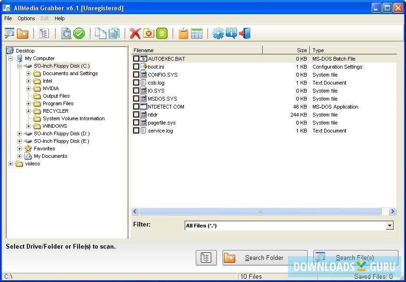Screen dimensions: 406x282
Task: Click the scrollbar left arrow
Action: coord(135,211)
